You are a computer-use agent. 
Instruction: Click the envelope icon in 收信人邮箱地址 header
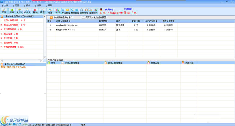point(62,63)
